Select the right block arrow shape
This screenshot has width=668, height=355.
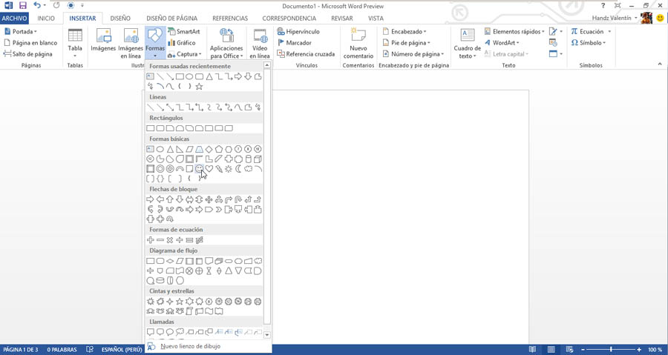tap(150, 199)
